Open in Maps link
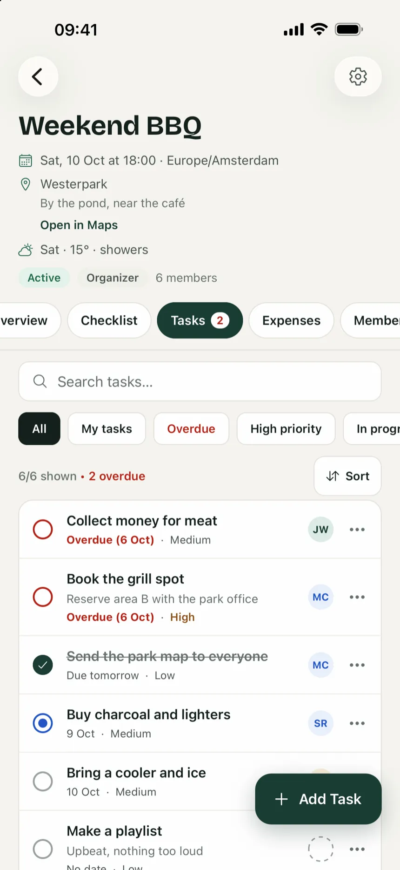Image resolution: width=400 pixels, height=870 pixels. coord(79,225)
